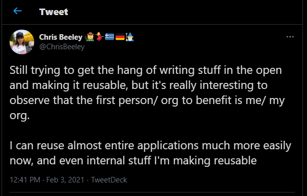Click the wizard emoji after the flags
This screenshot has height=196, width=307.
click(x=130, y=37)
